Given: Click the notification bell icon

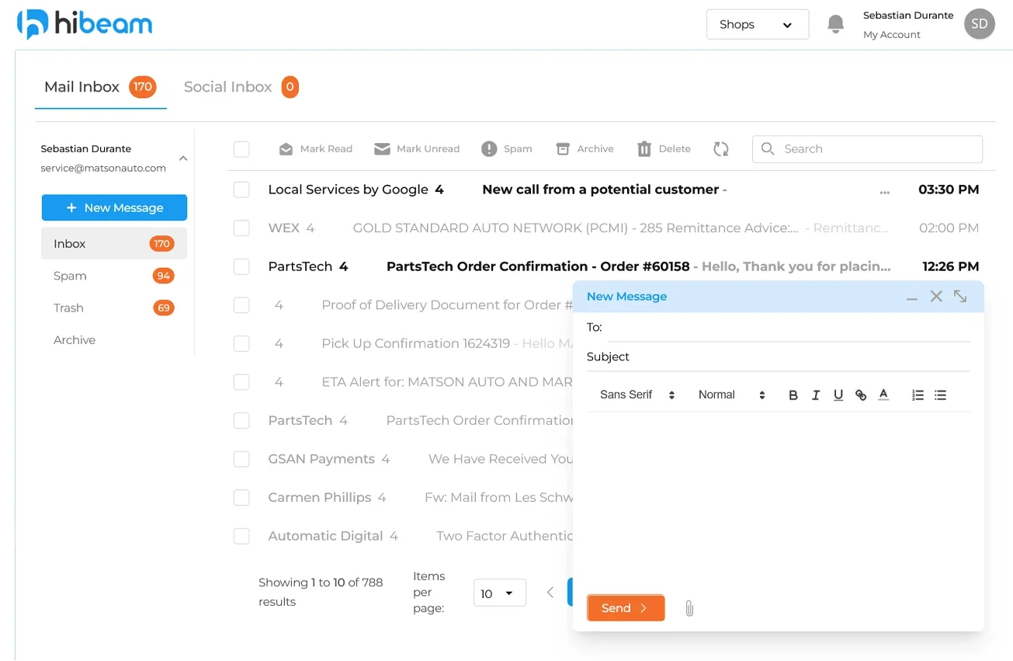Looking at the screenshot, I should coord(835,24).
